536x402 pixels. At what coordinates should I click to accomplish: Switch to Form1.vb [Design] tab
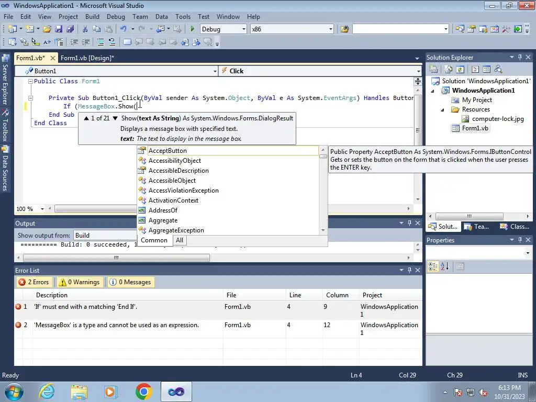[x=87, y=58]
